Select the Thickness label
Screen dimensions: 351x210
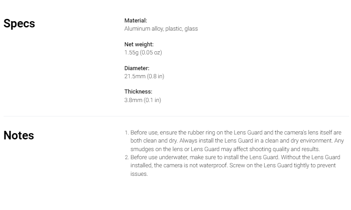click(x=138, y=92)
